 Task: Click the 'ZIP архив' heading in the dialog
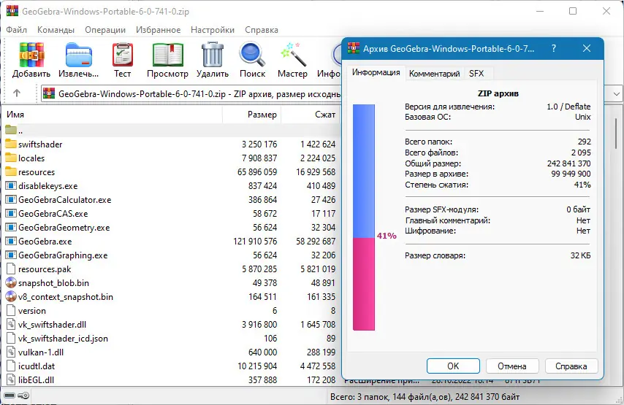click(x=498, y=94)
